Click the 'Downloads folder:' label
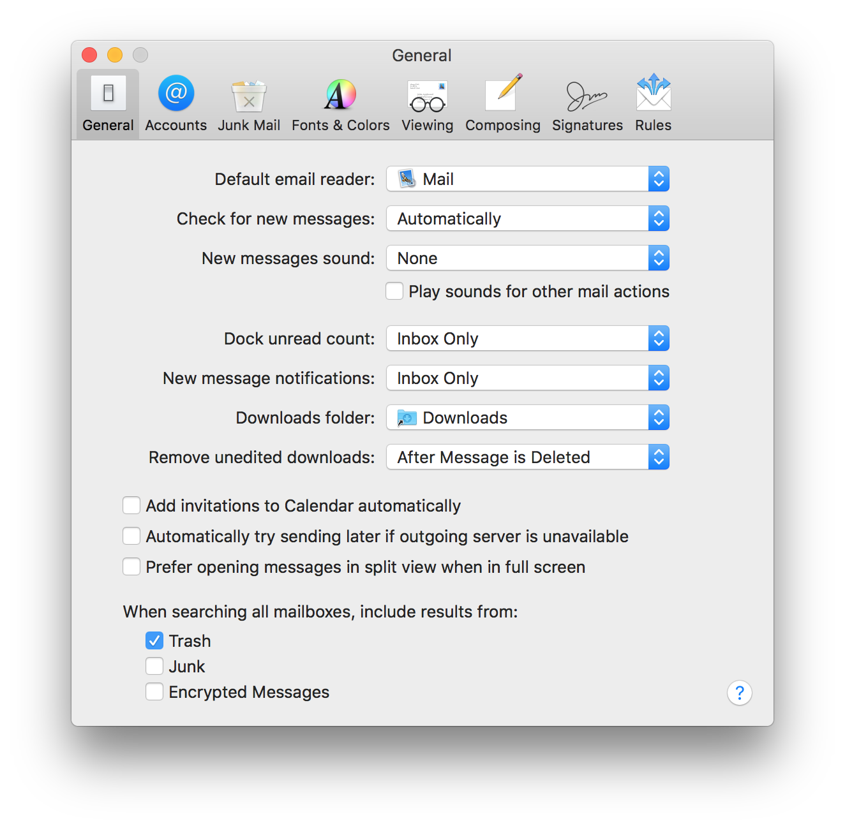Screen dimensions: 845x828 pyautogui.click(x=306, y=418)
